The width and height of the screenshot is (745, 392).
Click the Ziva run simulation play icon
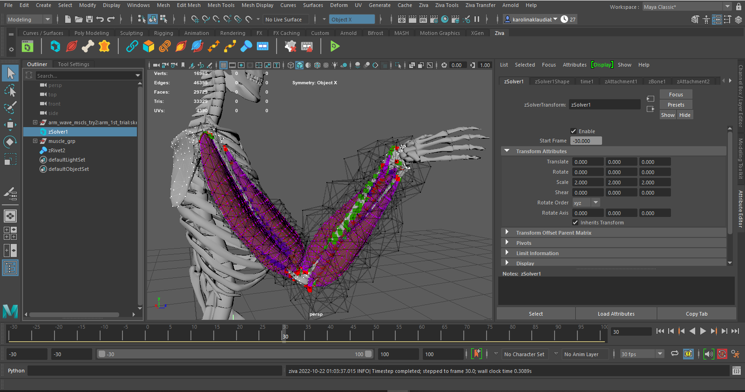coord(335,46)
